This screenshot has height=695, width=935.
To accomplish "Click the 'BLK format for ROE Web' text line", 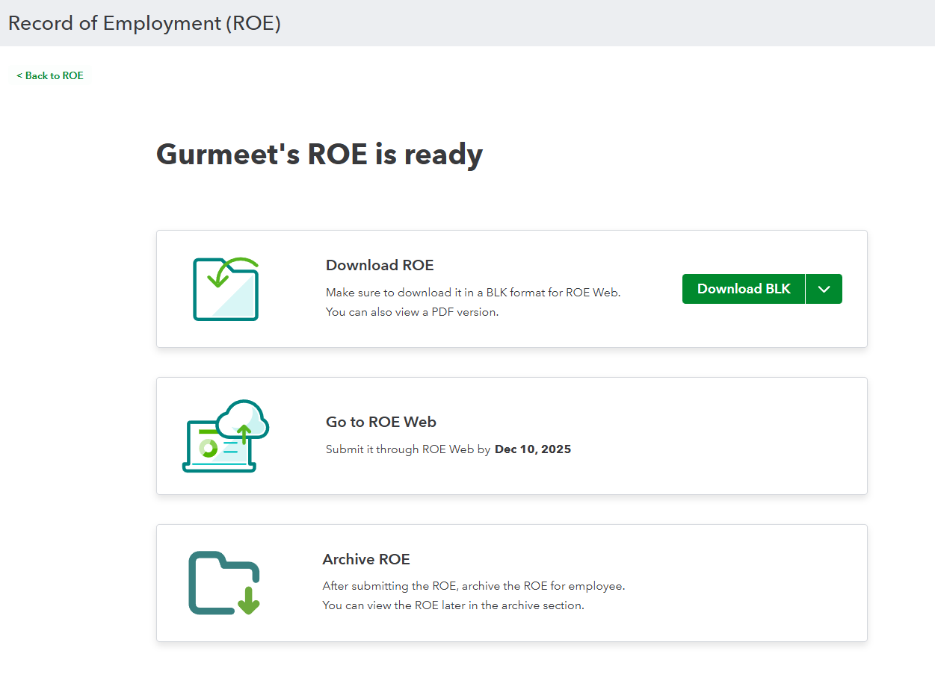I will [473, 293].
